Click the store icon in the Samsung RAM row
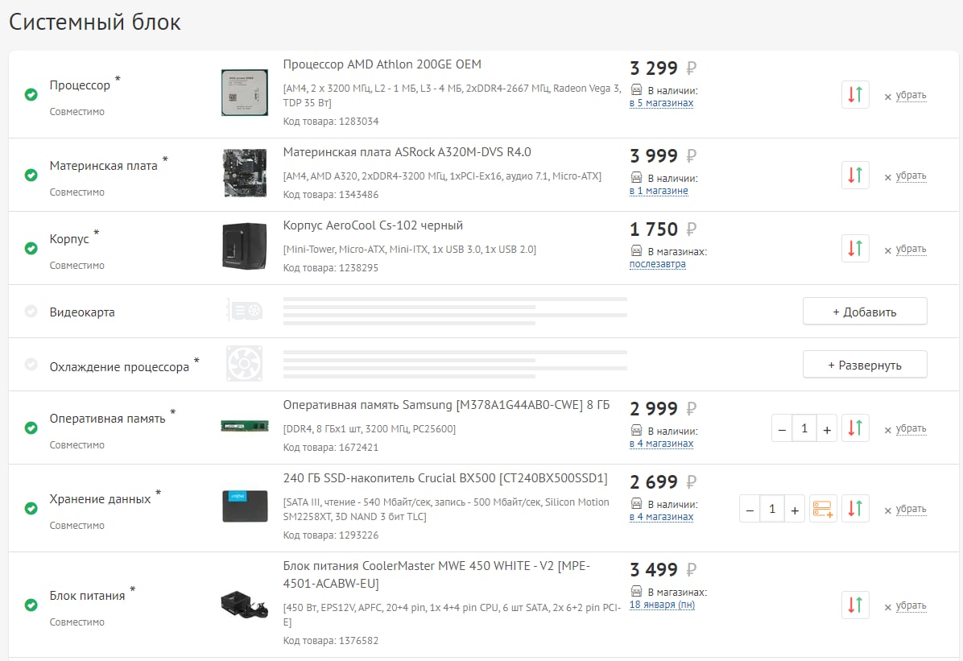This screenshot has height=661, width=963. click(636, 431)
